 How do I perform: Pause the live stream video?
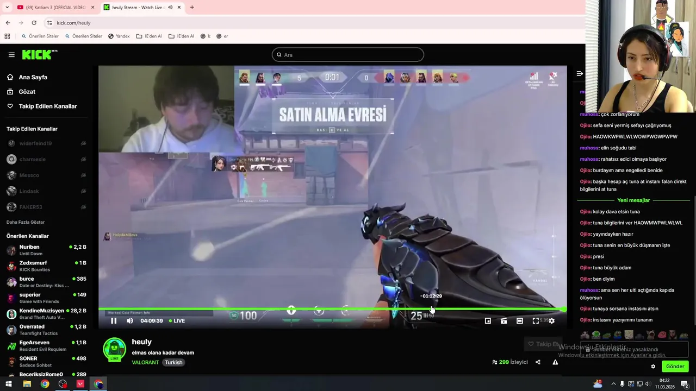click(x=114, y=321)
